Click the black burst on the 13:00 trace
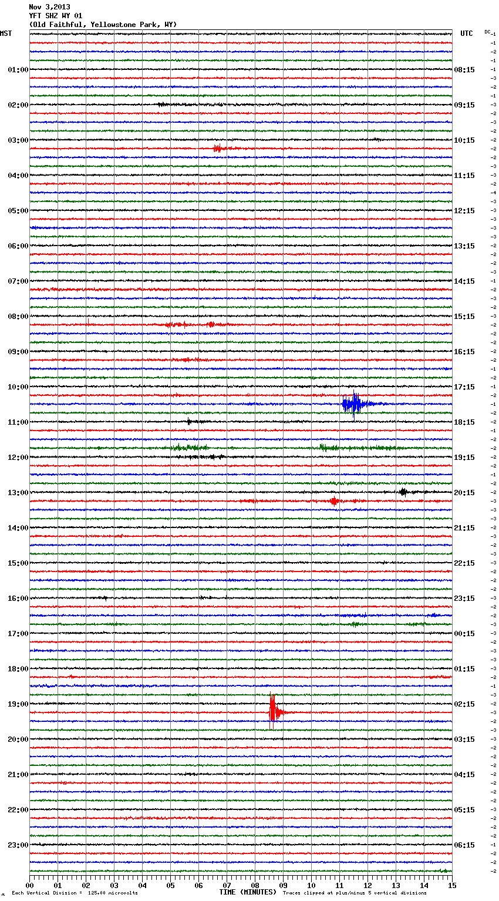Viewport: 499px width, 901px height. pos(403,492)
